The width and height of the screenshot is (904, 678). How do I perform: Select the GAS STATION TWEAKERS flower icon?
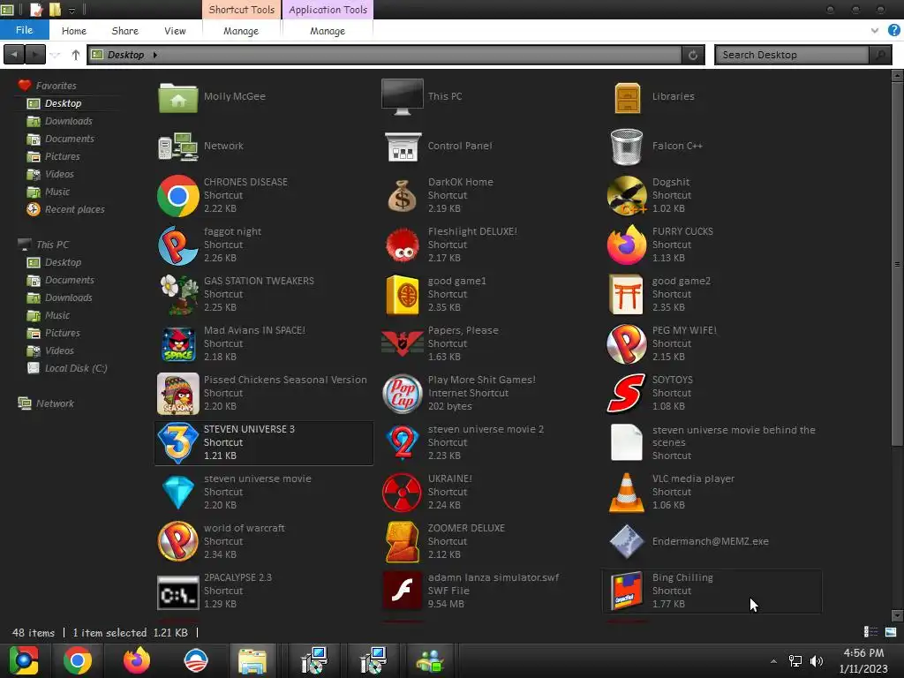(x=178, y=295)
